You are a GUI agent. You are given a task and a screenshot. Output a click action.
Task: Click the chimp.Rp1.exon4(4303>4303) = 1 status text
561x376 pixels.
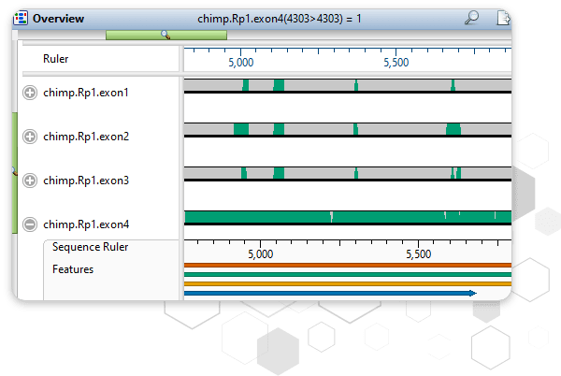(x=280, y=19)
